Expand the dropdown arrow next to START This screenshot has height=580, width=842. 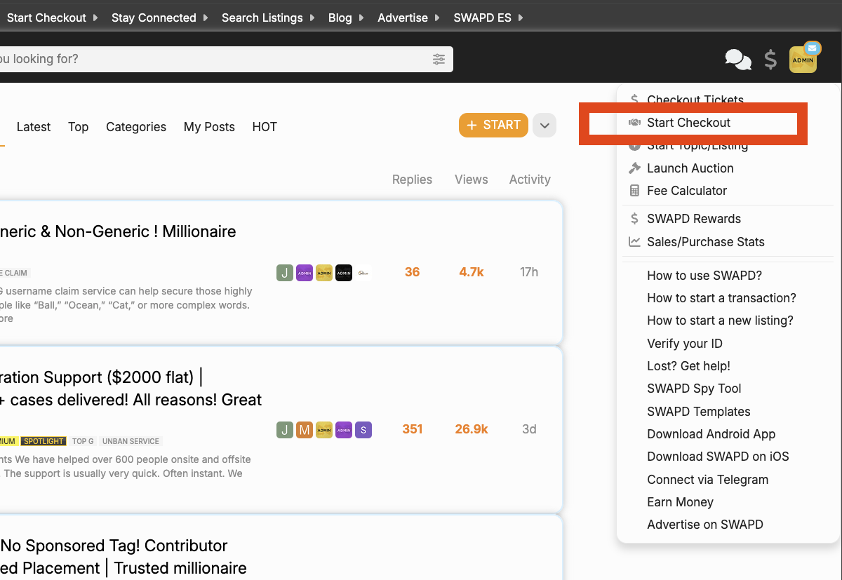coord(544,126)
